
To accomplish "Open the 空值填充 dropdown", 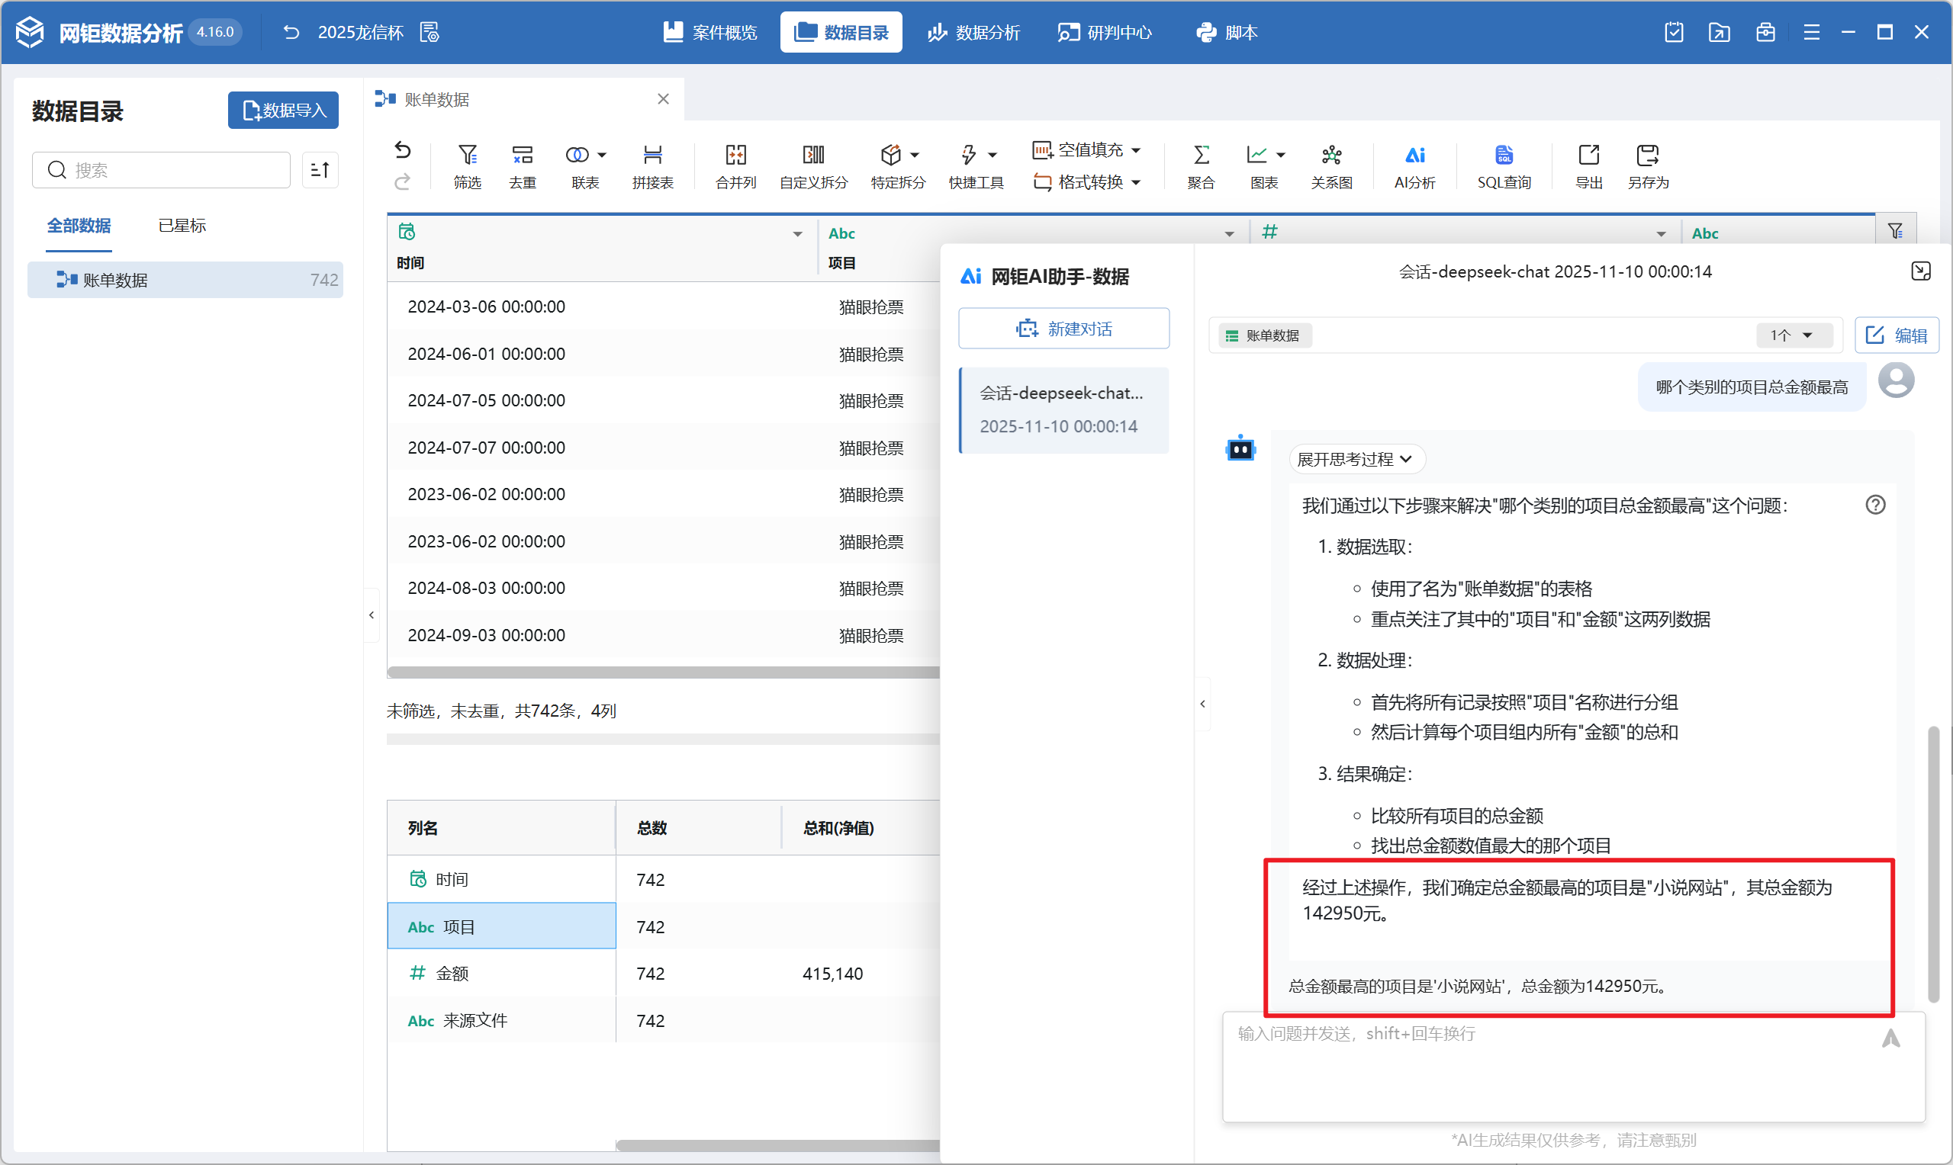I will tap(1089, 149).
